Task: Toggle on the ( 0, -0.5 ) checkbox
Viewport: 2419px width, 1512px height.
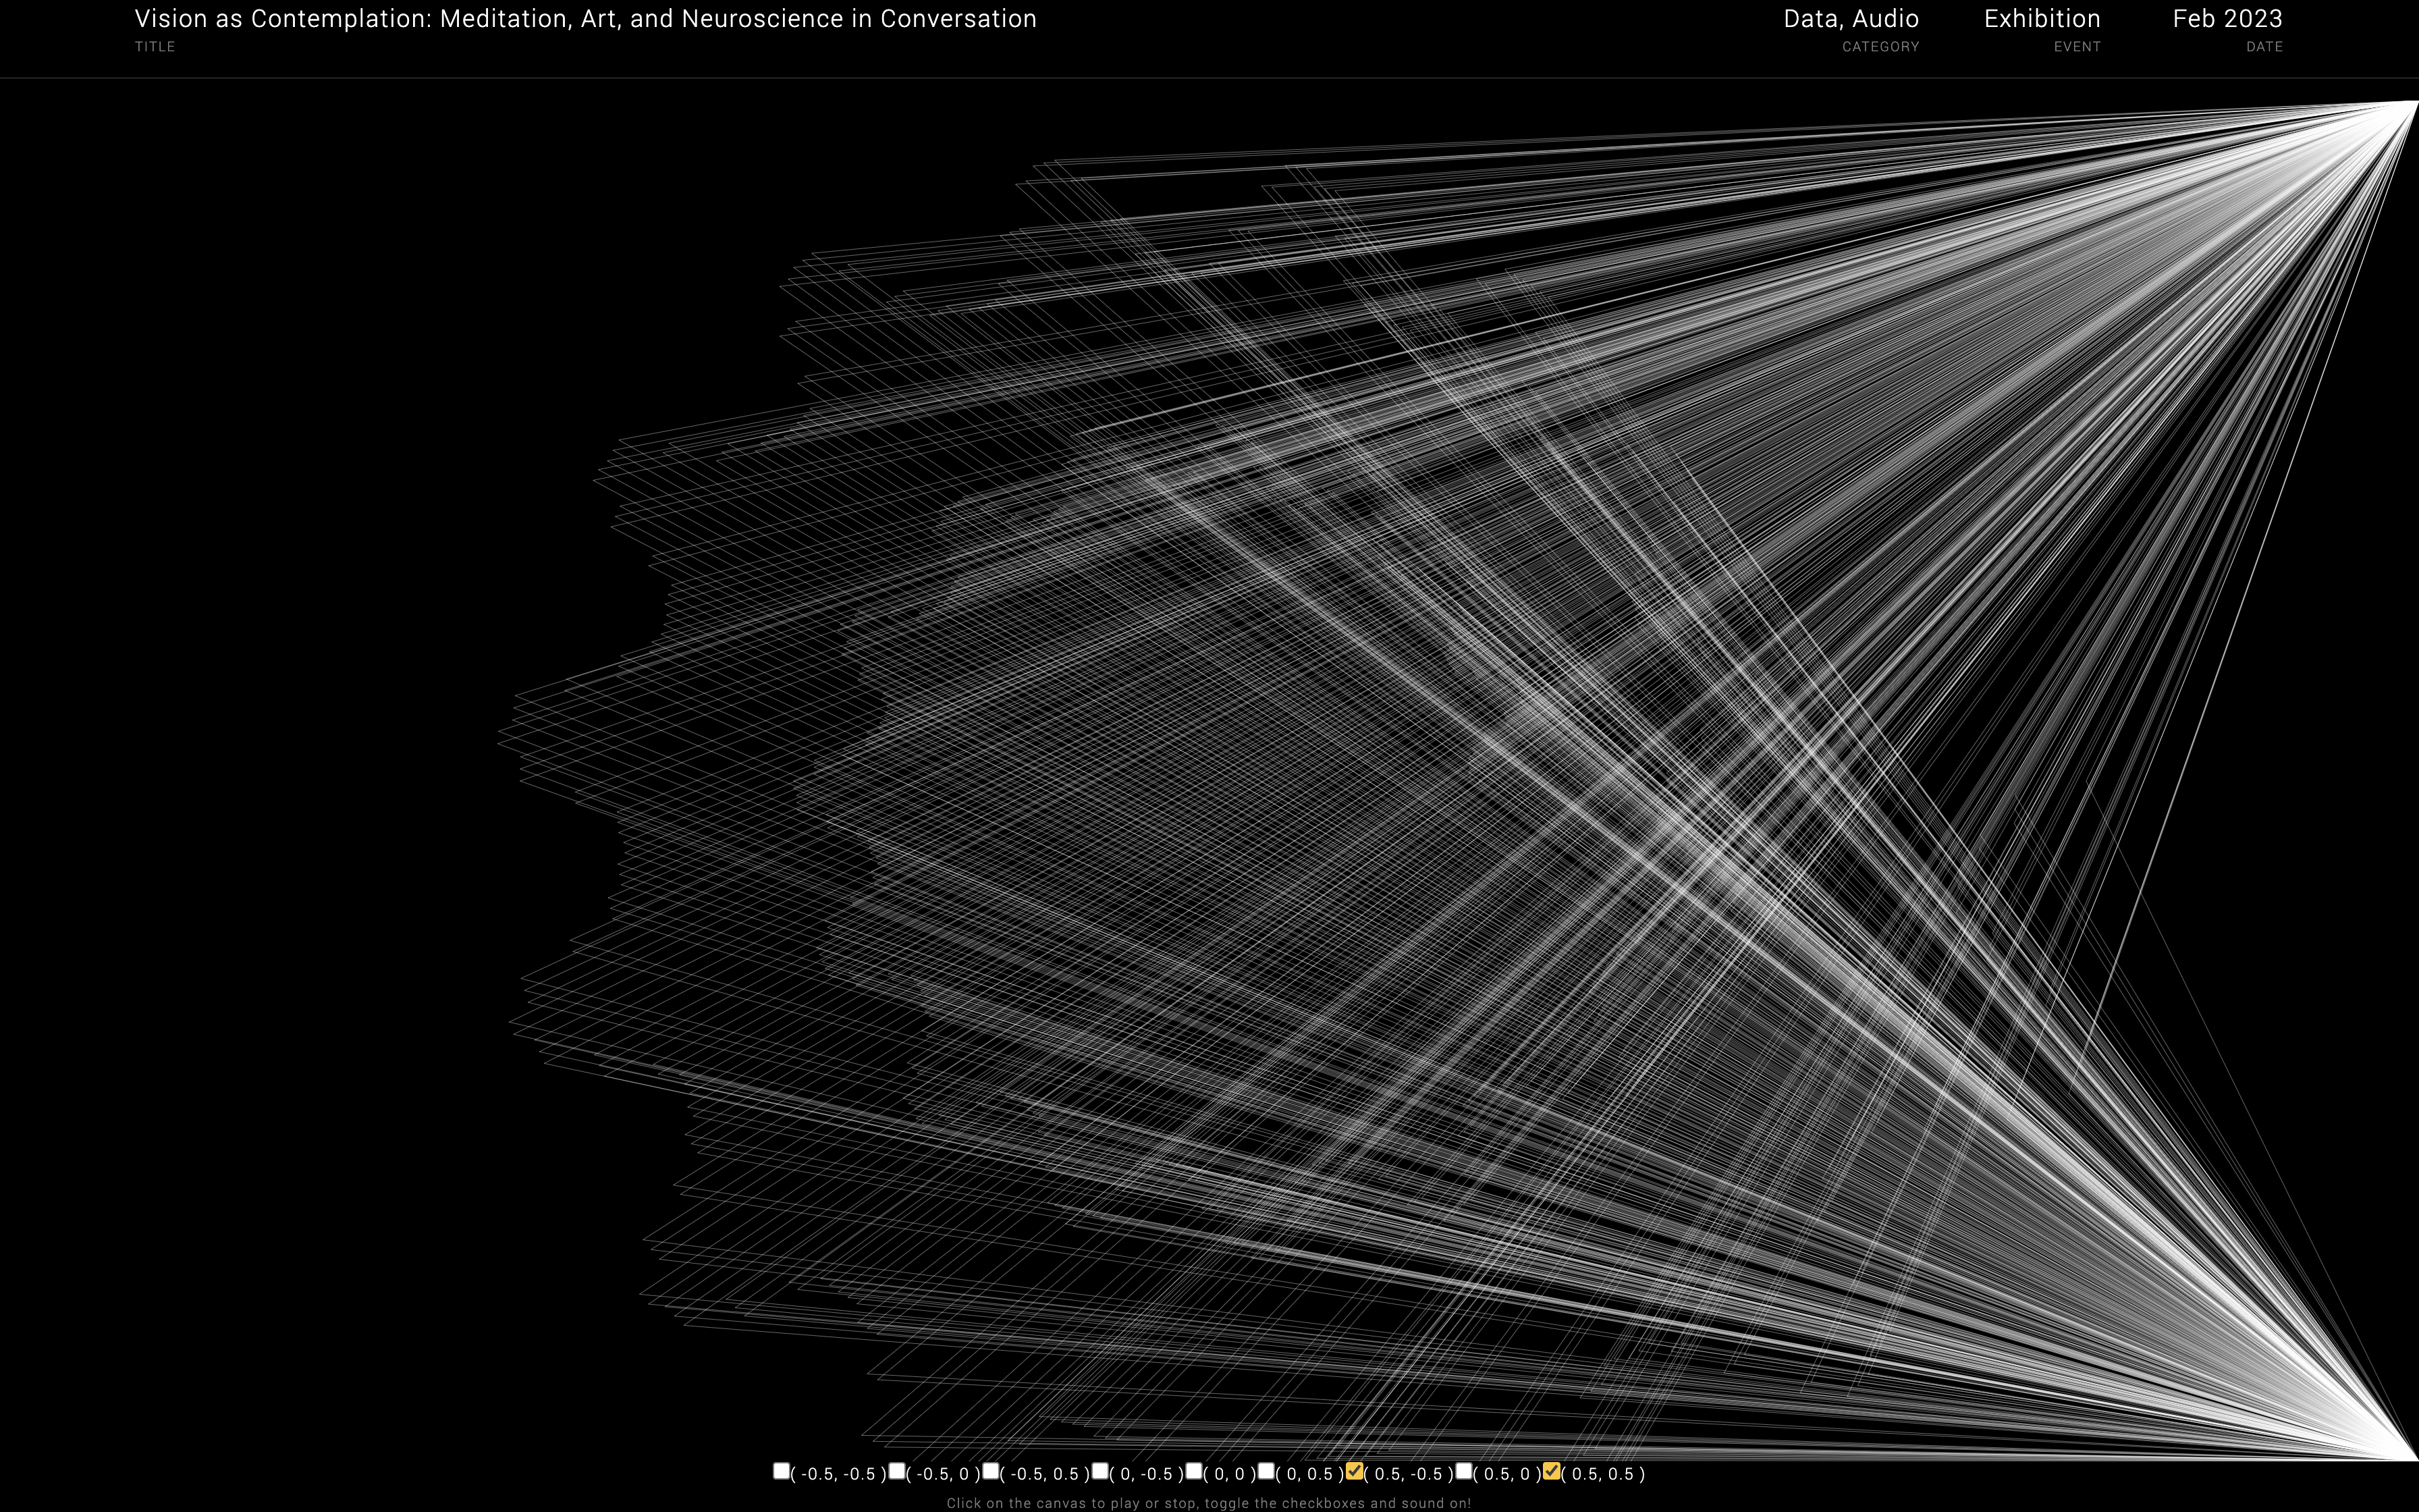Action: (x=1099, y=1471)
